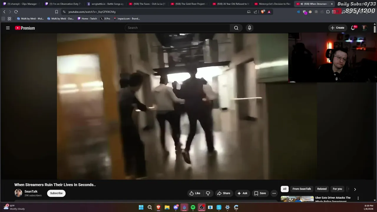Screen dimensions: 377x212
Task: Go forward in browser history
Action: click(10, 12)
